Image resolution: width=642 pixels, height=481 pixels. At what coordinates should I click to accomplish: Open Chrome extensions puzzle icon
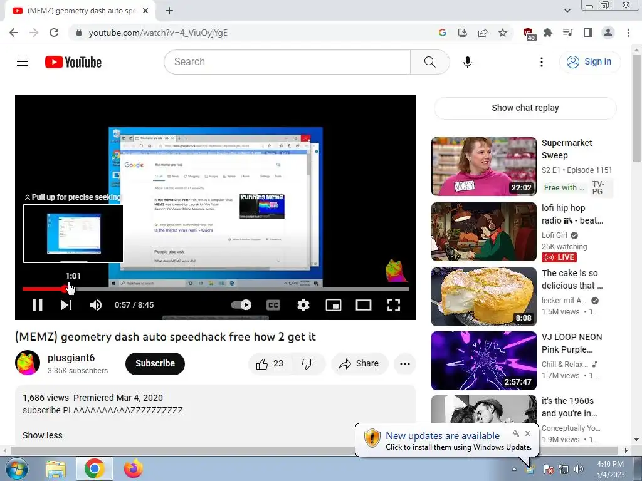pos(548,33)
